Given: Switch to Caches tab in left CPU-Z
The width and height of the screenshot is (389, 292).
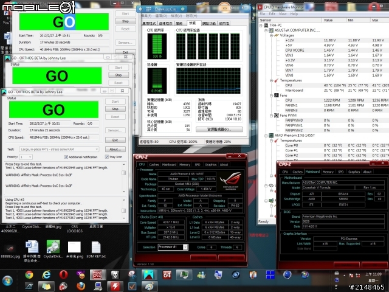Looking at the screenshot, I should (x=154, y=165).
